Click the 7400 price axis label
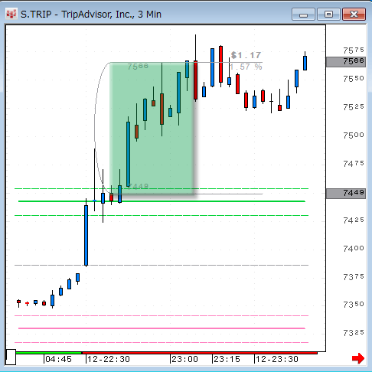Image resolution: width=372 pixels, height=372 pixels. click(x=354, y=248)
